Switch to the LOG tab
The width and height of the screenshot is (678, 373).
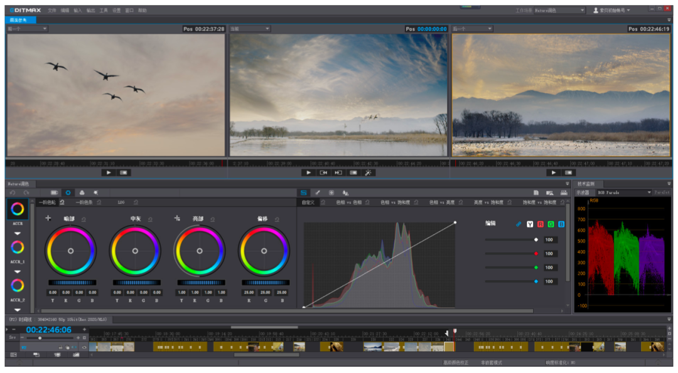(122, 202)
